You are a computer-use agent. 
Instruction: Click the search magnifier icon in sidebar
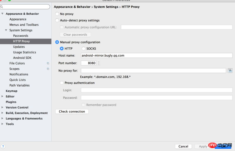point(2,7)
